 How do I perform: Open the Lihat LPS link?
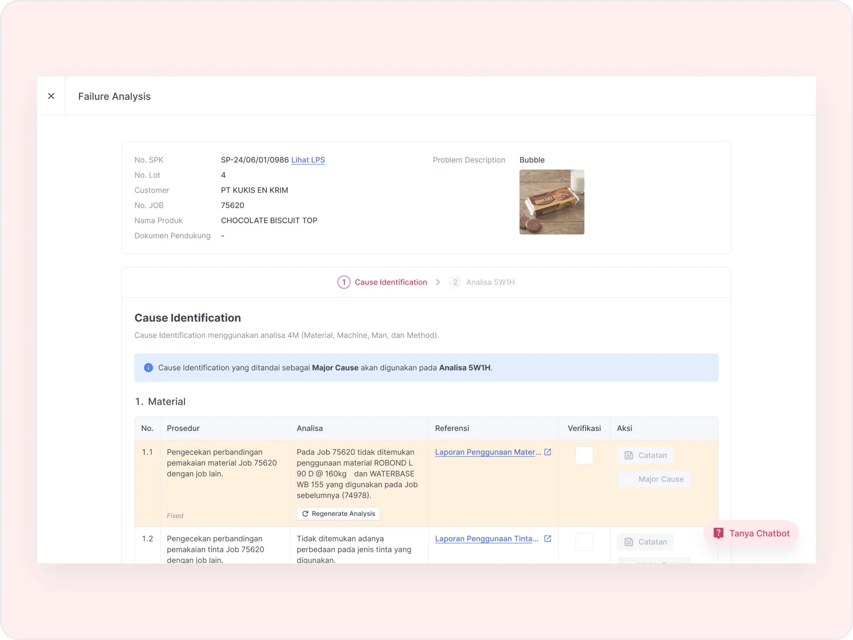coord(308,160)
